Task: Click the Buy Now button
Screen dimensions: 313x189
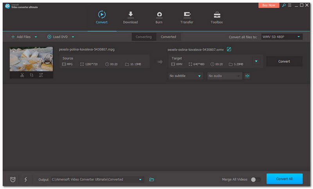Action: [x=269, y=5]
